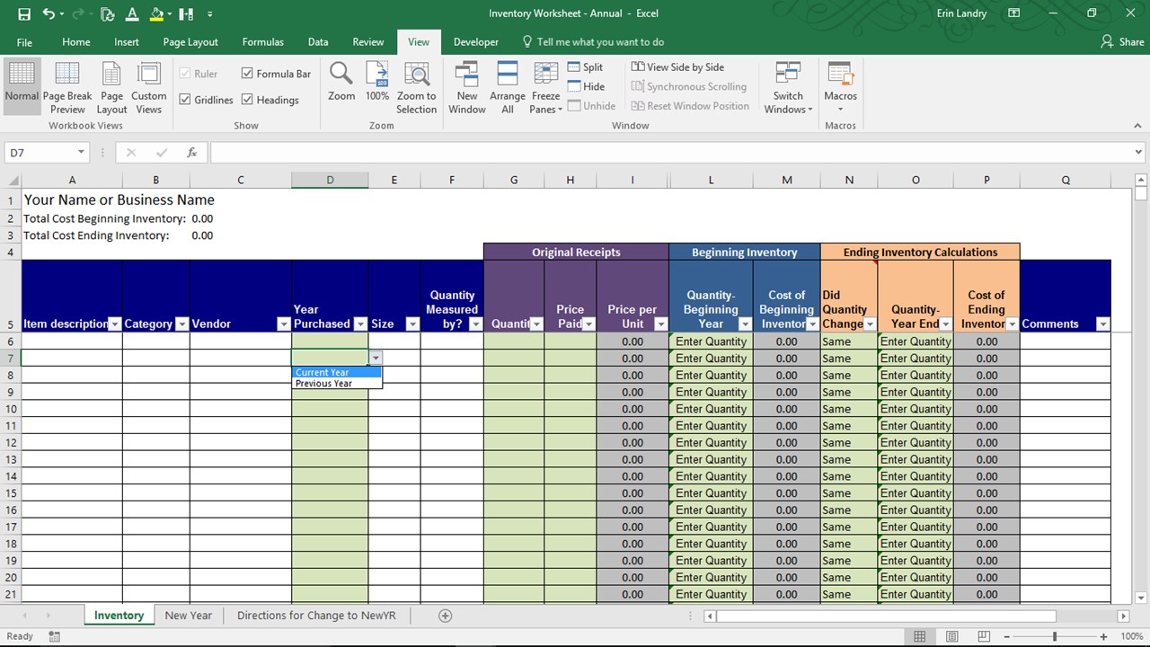Click the 100% zoom level in status bar

(x=1131, y=636)
